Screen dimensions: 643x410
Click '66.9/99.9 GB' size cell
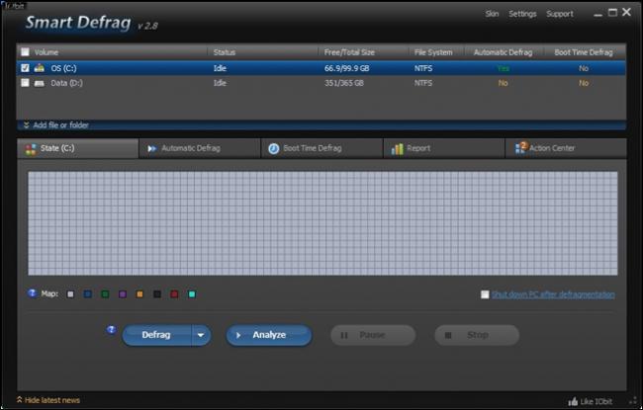click(x=347, y=68)
